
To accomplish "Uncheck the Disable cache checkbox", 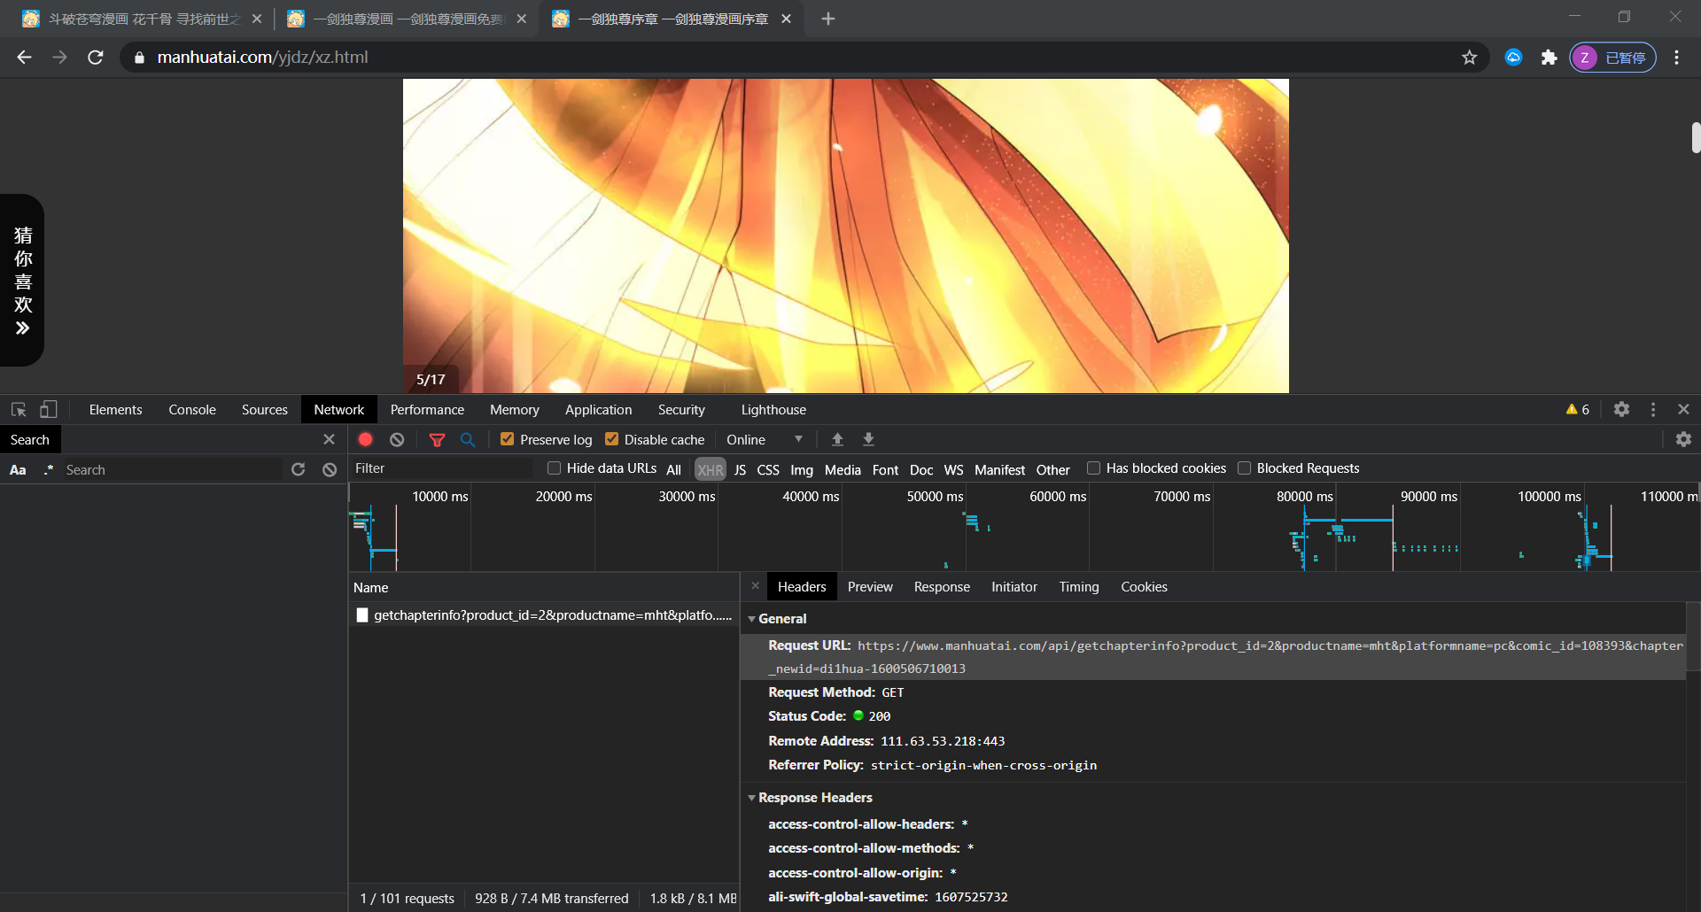I will [x=611, y=439].
